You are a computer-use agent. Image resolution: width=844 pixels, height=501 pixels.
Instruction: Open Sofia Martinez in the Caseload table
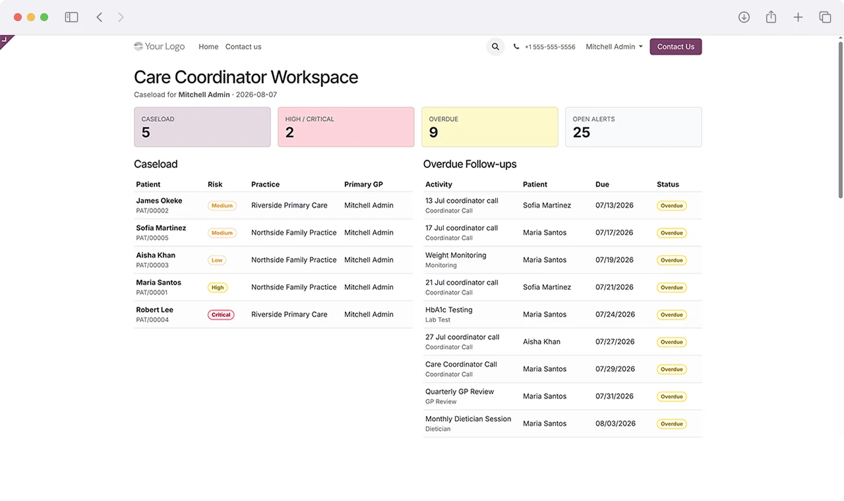[161, 228]
